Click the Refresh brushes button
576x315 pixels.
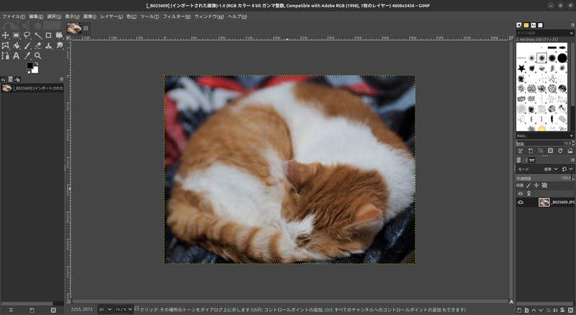click(560, 151)
